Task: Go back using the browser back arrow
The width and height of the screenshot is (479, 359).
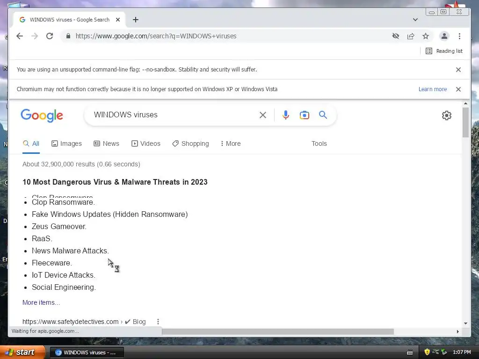Action: click(20, 36)
